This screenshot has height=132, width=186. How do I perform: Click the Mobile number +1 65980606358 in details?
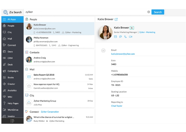119,75
